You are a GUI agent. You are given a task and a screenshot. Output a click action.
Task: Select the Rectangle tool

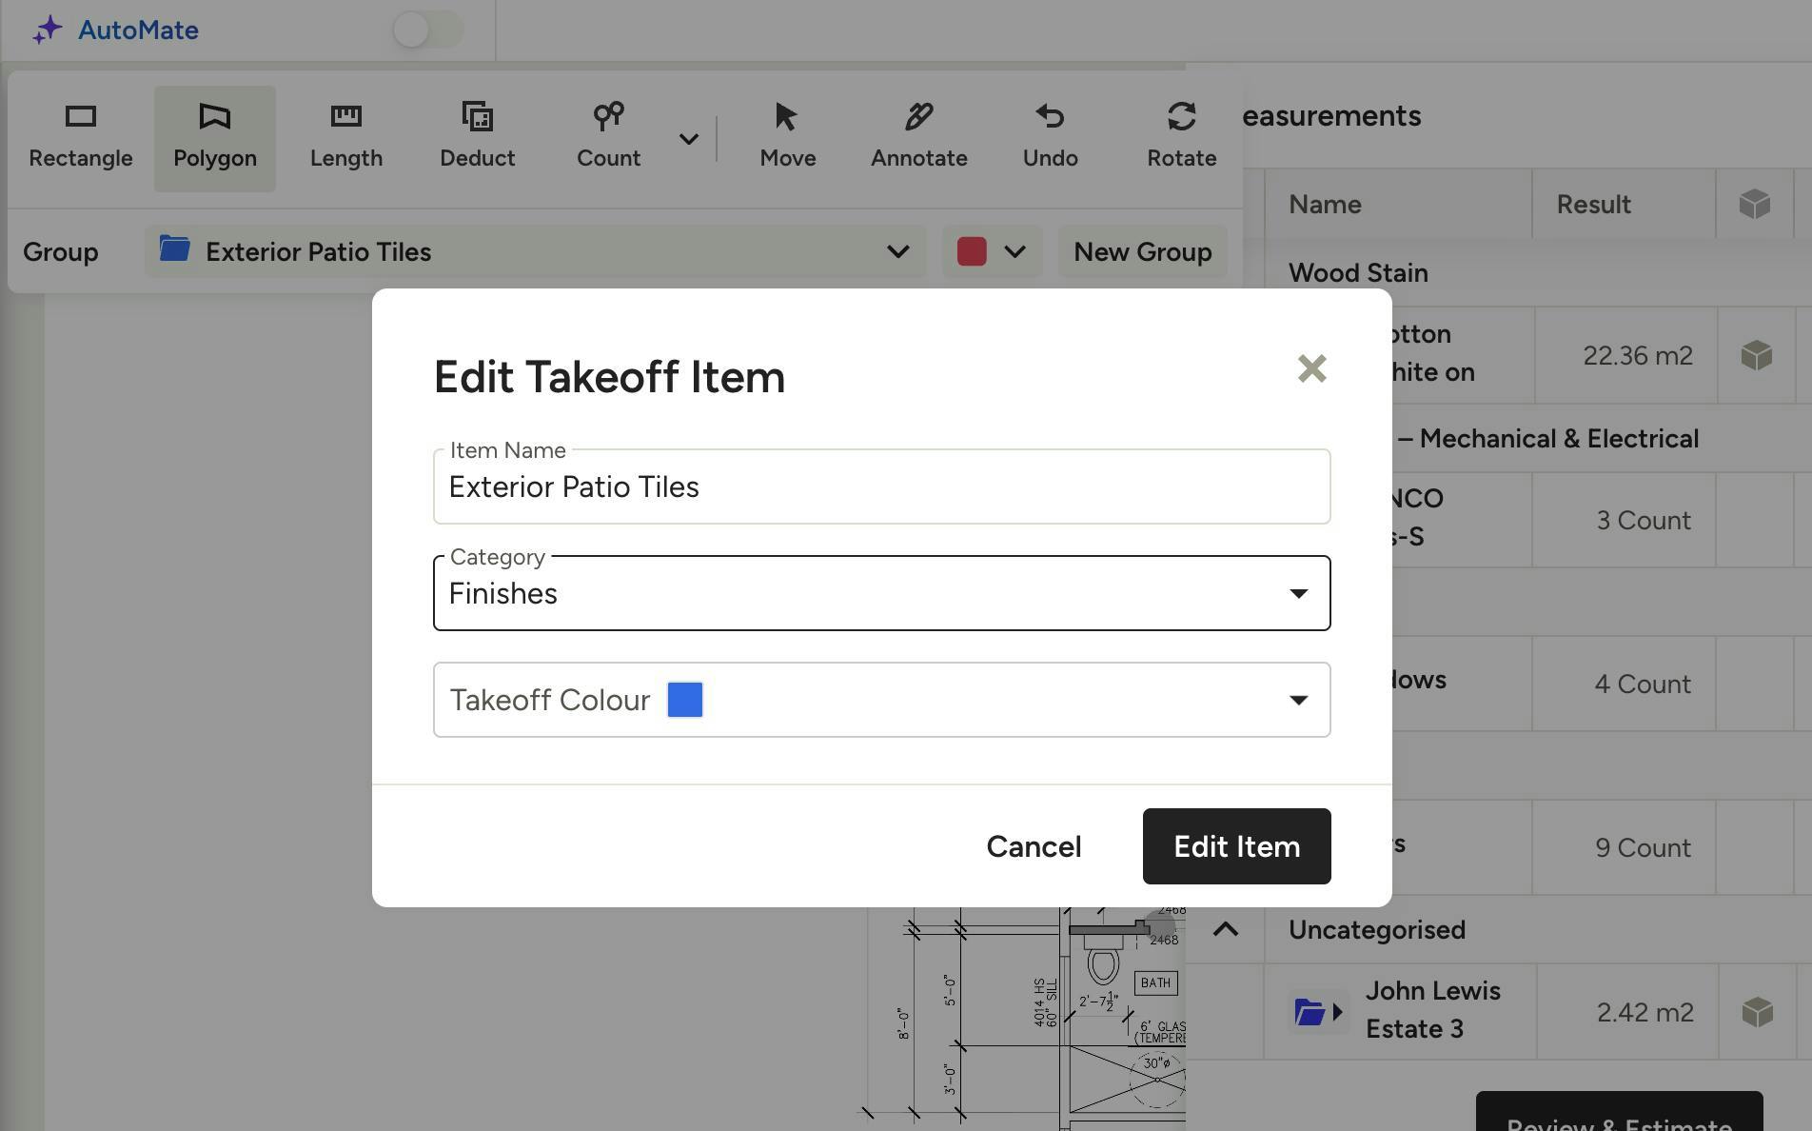tap(81, 138)
